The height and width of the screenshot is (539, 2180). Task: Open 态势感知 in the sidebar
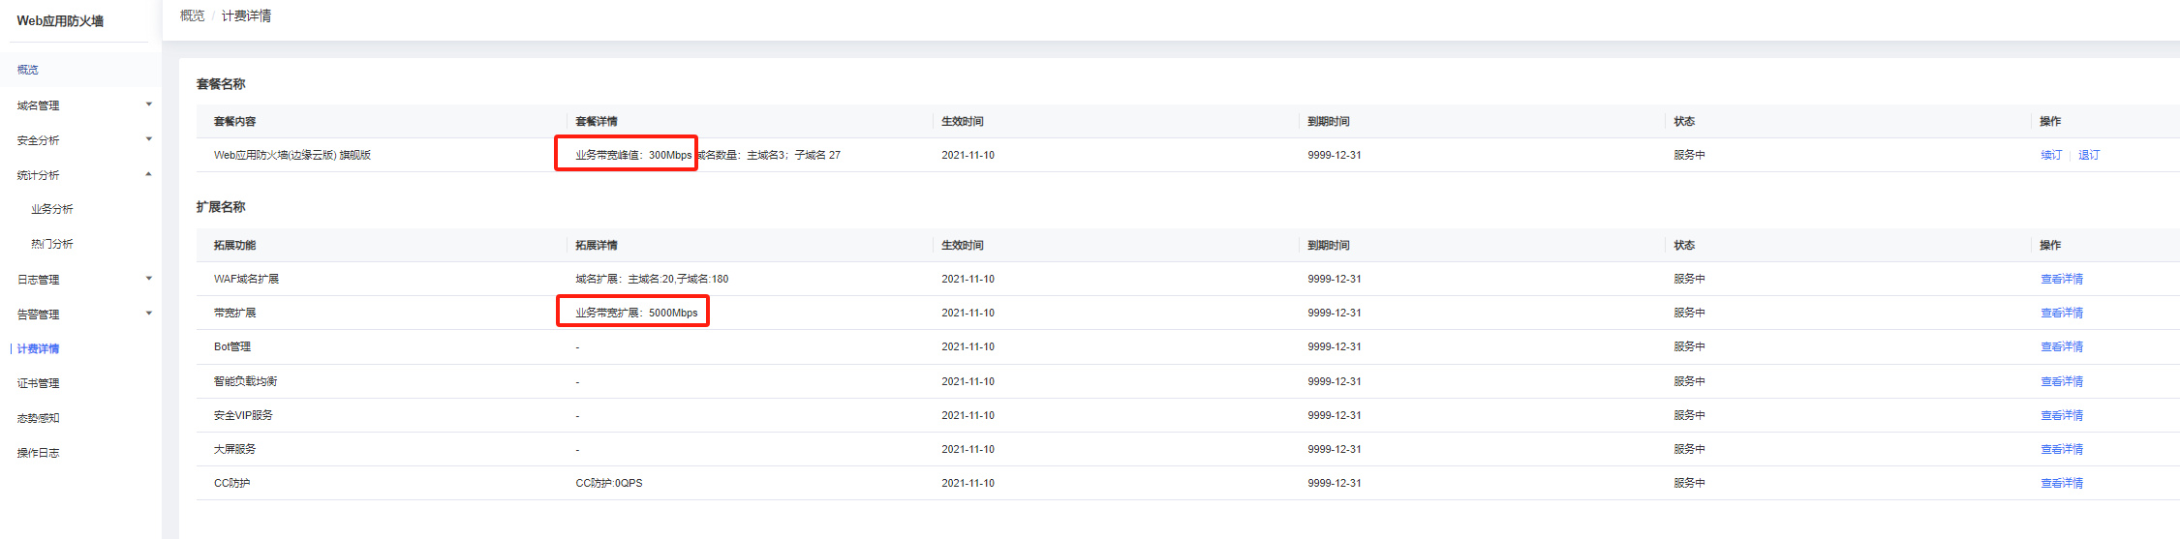coord(39,418)
